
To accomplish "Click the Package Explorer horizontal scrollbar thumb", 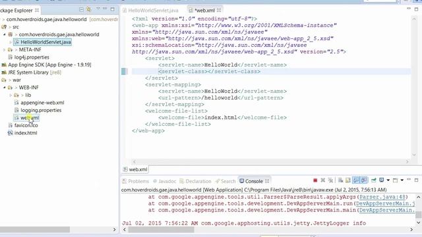I will pos(35,230).
